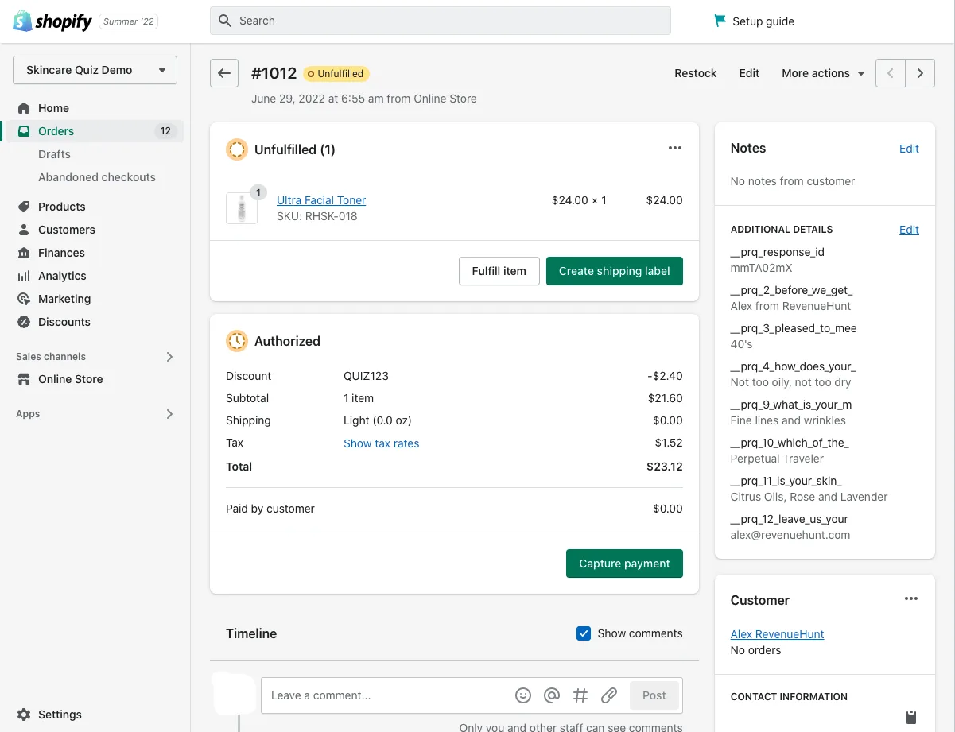The height and width of the screenshot is (732, 955).
Task: Click the Analytics bar chart icon
Action: pos(24,276)
